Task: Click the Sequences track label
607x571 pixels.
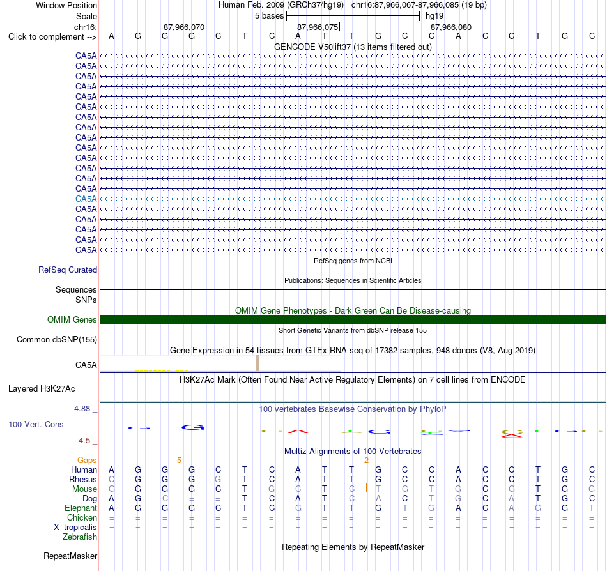Action: click(76, 289)
